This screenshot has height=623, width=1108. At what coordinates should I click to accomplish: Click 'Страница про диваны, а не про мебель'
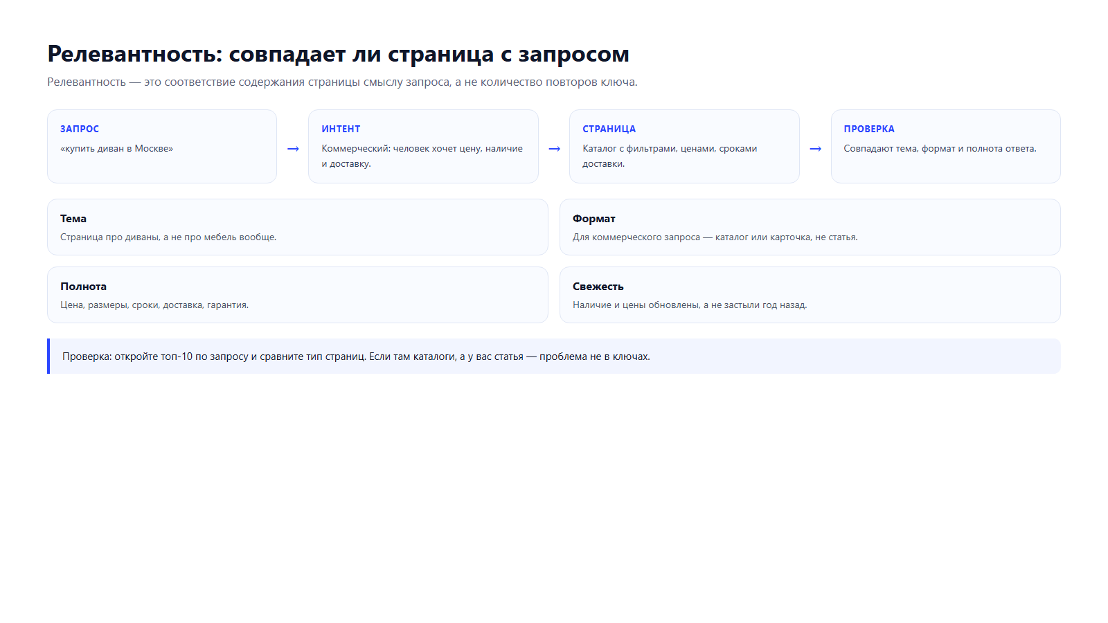coord(168,237)
